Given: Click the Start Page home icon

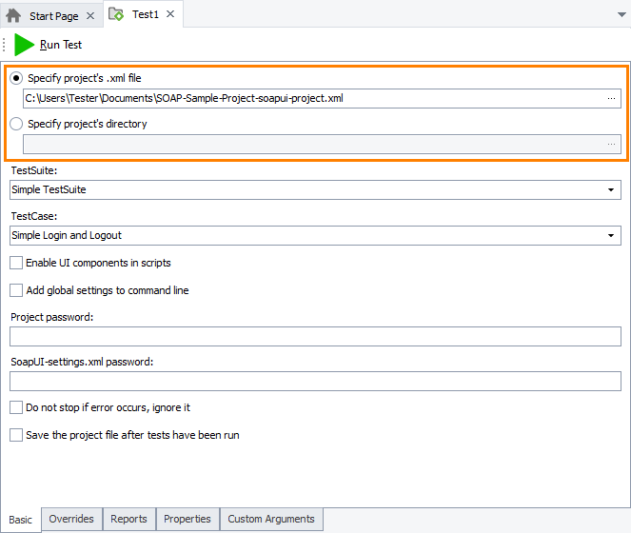Looking at the screenshot, I should click(x=14, y=15).
